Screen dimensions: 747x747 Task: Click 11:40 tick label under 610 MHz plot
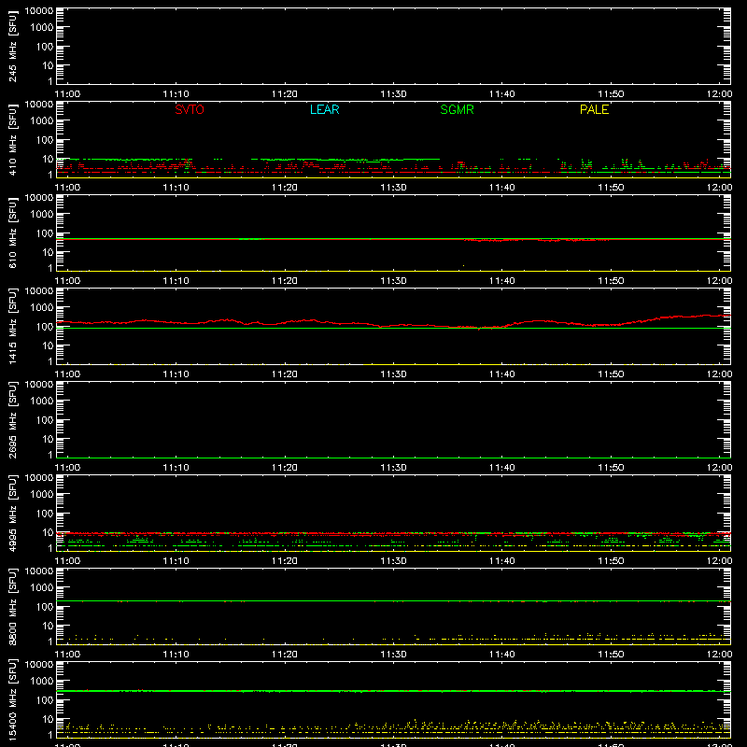[x=502, y=281]
